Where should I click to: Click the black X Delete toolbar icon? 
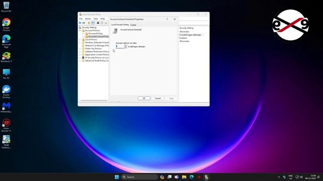coord(98,23)
